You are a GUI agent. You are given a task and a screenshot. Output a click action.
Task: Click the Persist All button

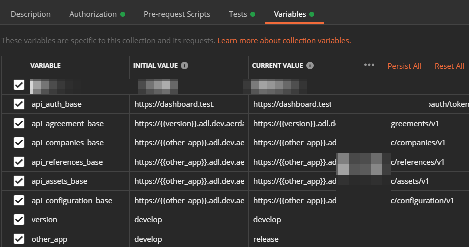[x=404, y=66]
